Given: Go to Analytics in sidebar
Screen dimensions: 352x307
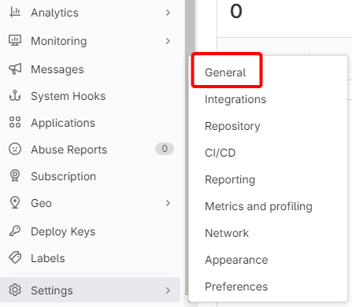Looking at the screenshot, I should coord(54,13).
